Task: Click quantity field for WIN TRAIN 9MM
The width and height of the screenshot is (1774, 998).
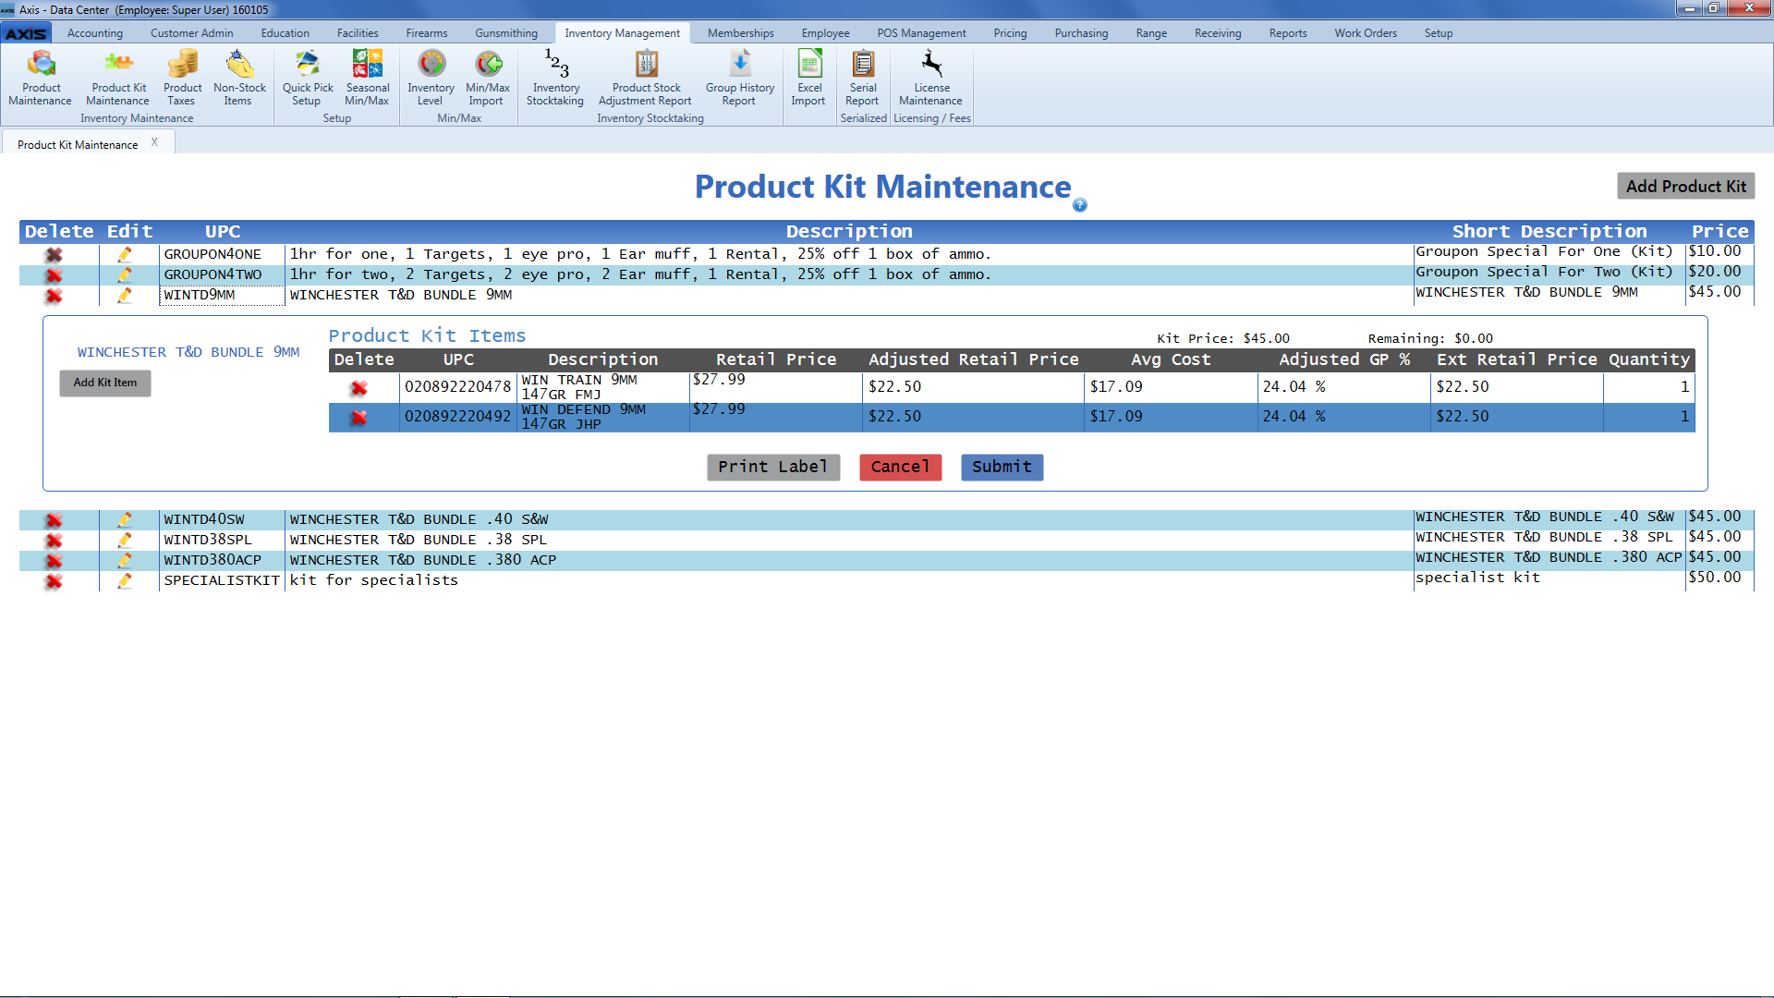Action: 1649,387
